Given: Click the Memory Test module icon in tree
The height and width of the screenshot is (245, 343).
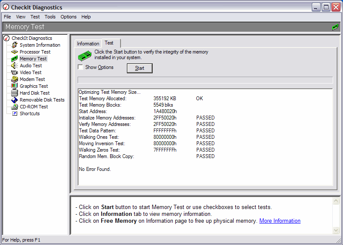Looking at the screenshot, I should tap(15, 59).
